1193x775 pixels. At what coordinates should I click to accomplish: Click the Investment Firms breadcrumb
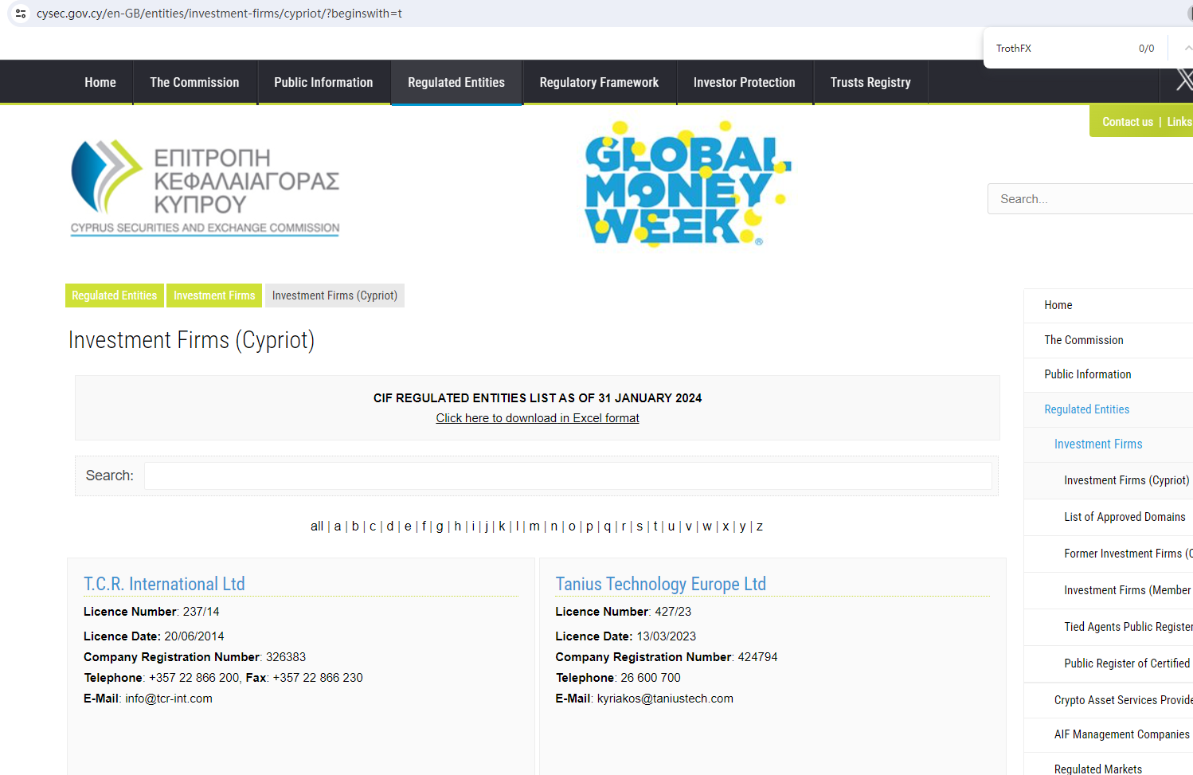(x=214, y=296)
